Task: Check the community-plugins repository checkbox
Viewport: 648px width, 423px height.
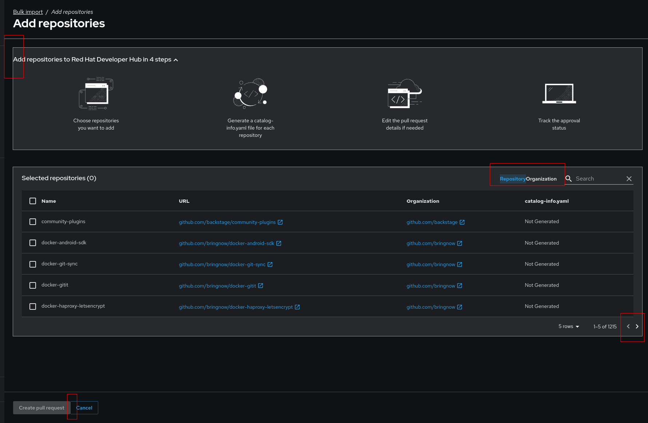Action: click(x=33, y=222)
